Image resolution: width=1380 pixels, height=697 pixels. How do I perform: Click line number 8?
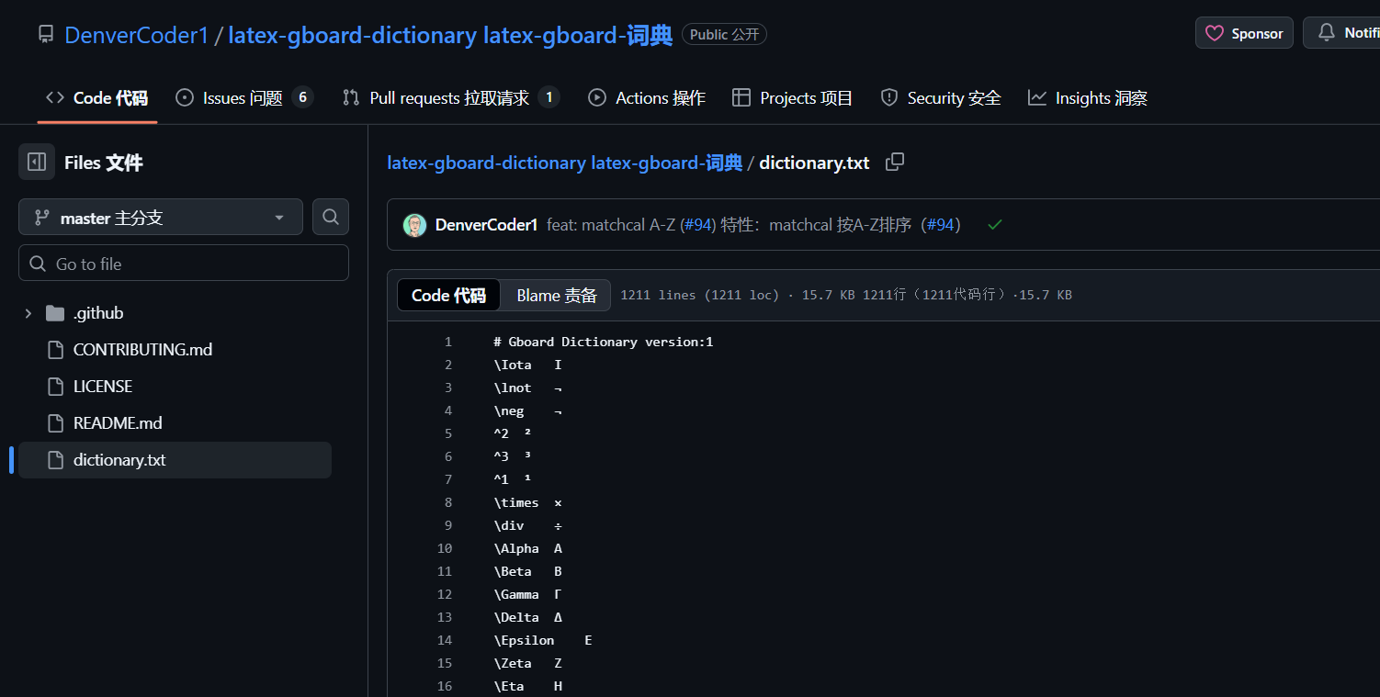click(448, 502)
